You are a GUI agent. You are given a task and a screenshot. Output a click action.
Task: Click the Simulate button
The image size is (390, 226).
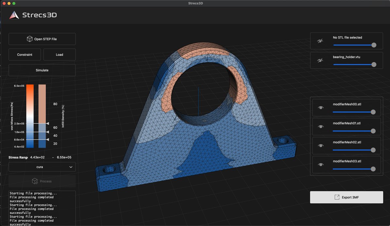coord(42,70)
